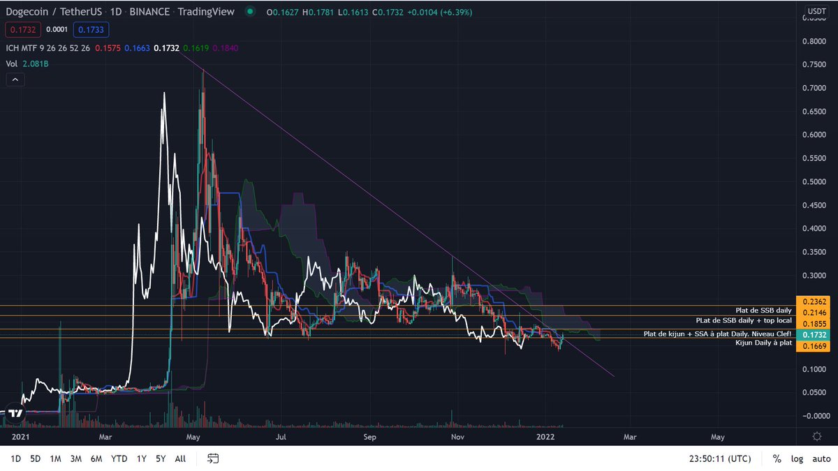Click the 0.1669 orange price label
838x471 pixels.
point(816,346)
